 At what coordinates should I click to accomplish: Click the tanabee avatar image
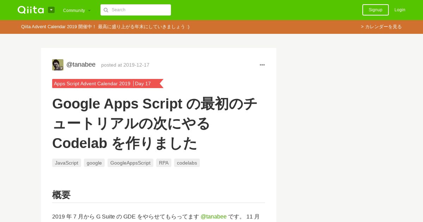[58, 65]
